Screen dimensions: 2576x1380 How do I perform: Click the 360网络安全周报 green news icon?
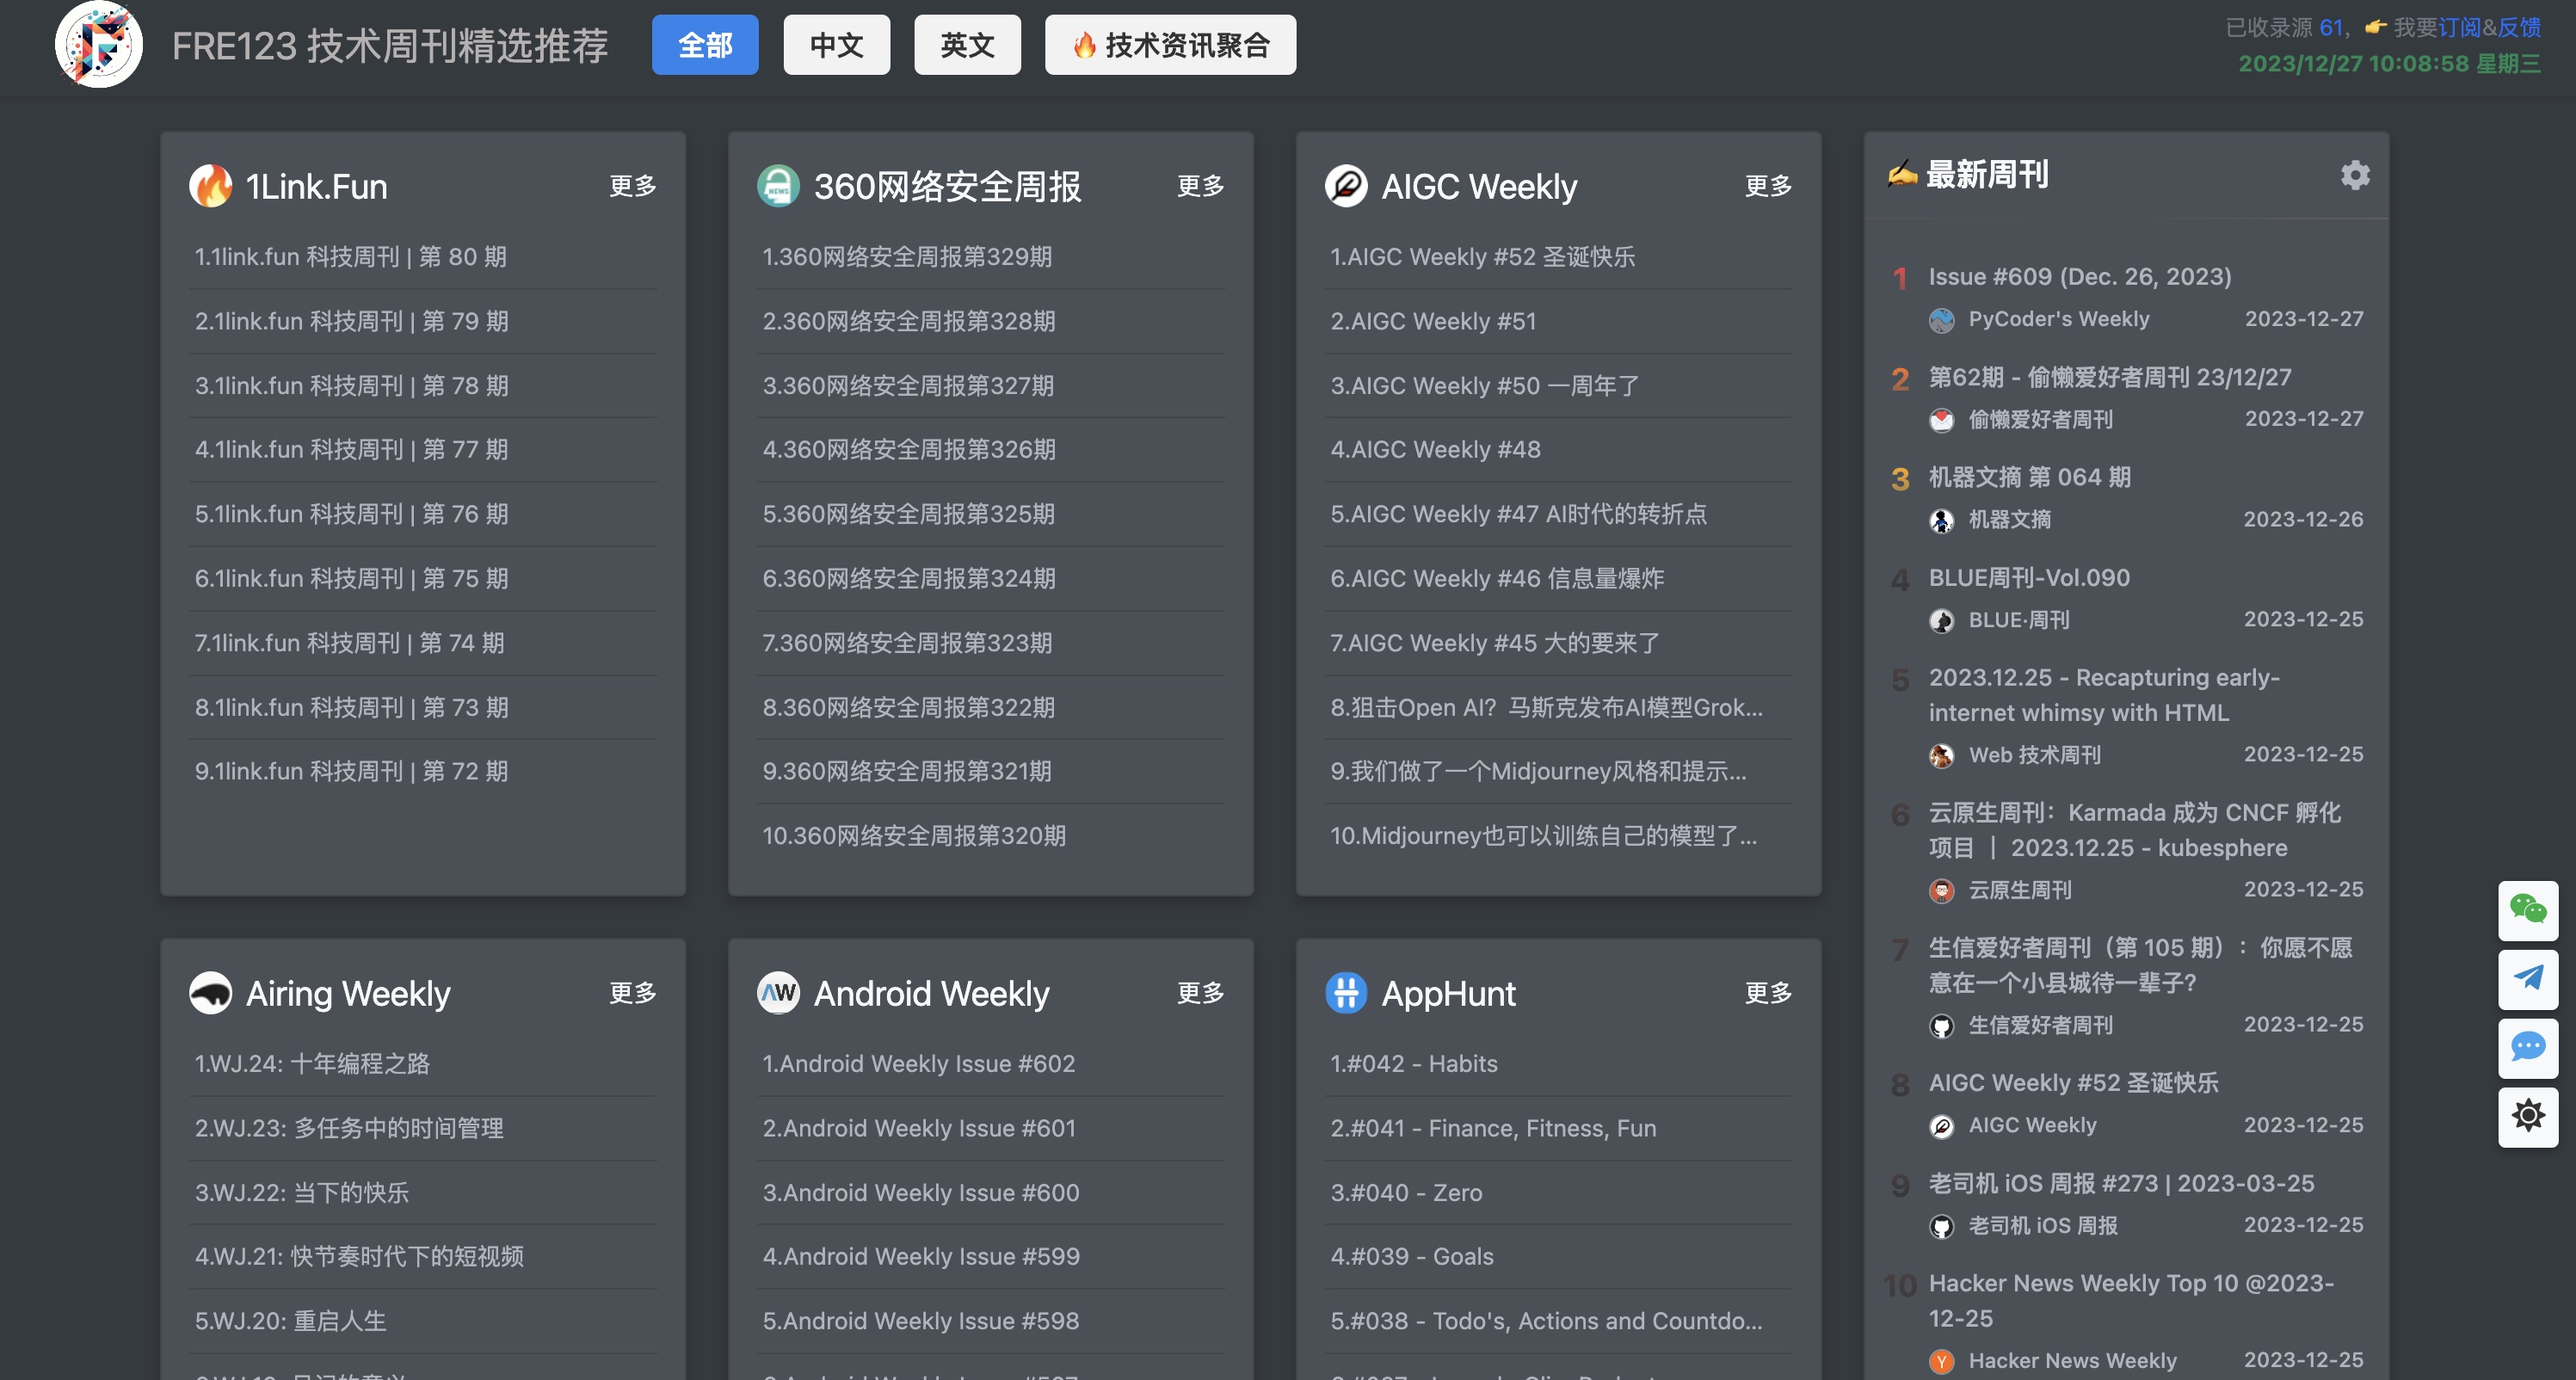click(779, 186)
